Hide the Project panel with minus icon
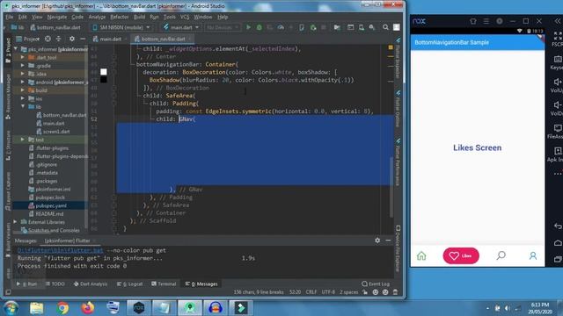Viewport: 563px width, 316px height. tap(83, 39)
